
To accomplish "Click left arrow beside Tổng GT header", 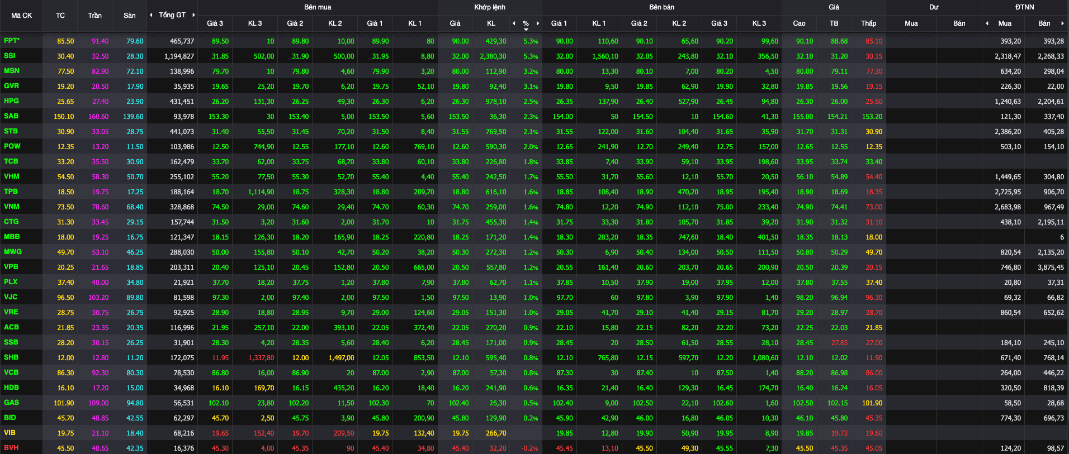I will (151, 15).
